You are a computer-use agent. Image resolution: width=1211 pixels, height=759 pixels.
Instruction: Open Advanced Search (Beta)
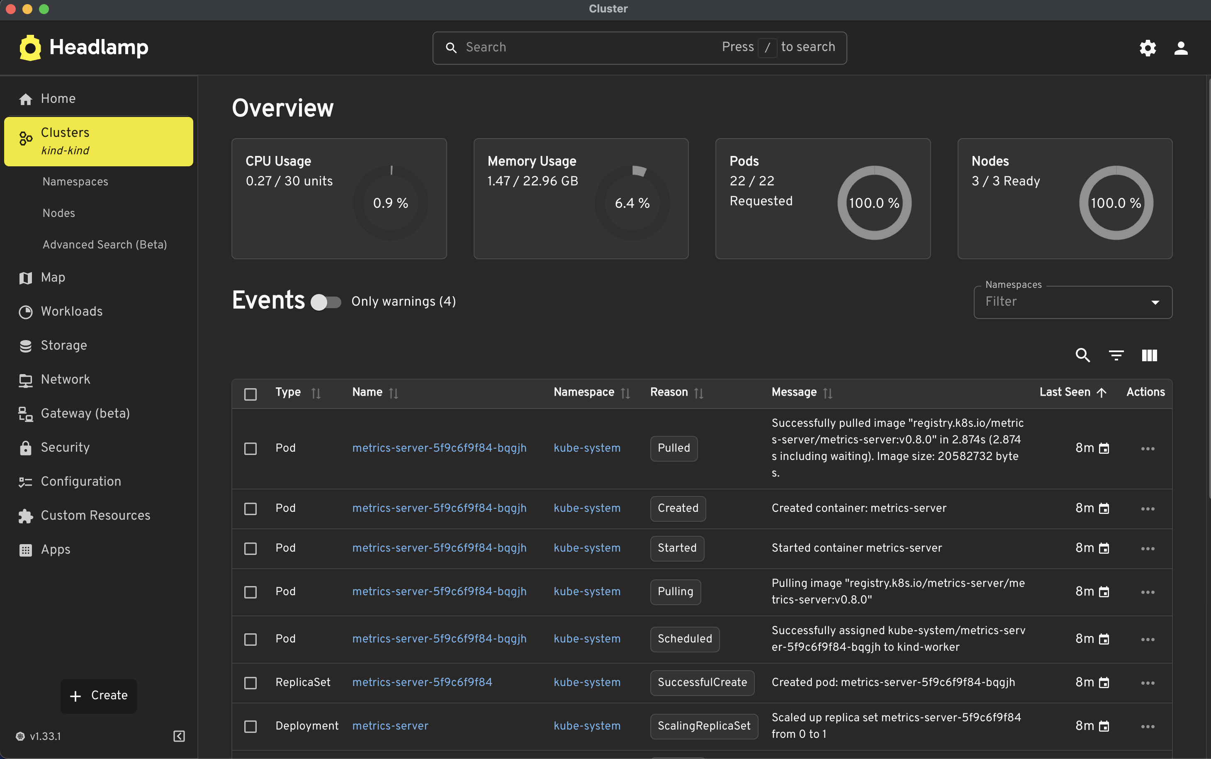105,245
